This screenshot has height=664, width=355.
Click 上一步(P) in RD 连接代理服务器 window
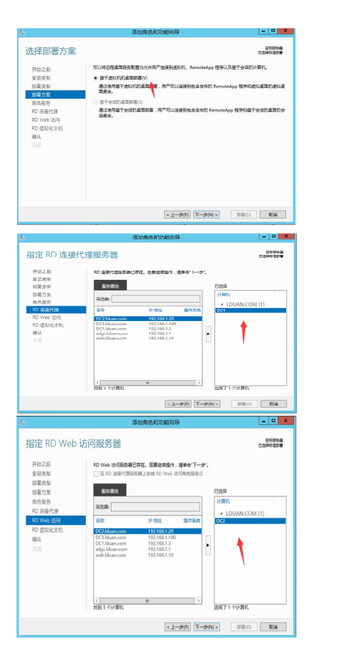click(x=178, y=404)
